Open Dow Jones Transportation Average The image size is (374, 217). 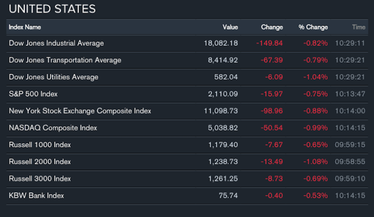point(65,60)
